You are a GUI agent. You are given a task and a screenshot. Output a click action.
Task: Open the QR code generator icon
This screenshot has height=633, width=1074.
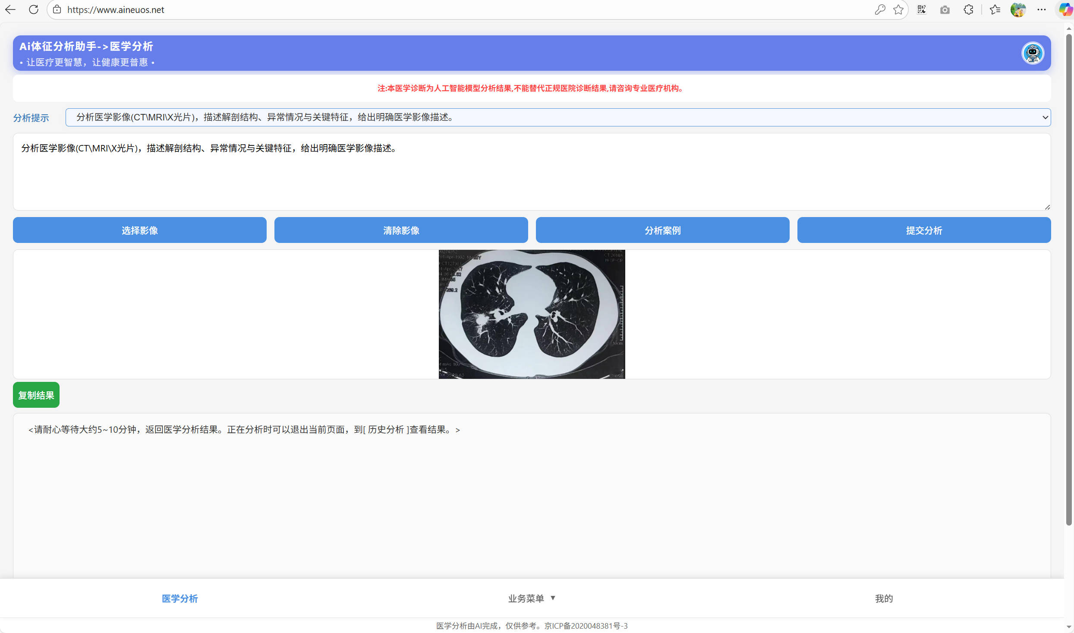pos(922,9)
